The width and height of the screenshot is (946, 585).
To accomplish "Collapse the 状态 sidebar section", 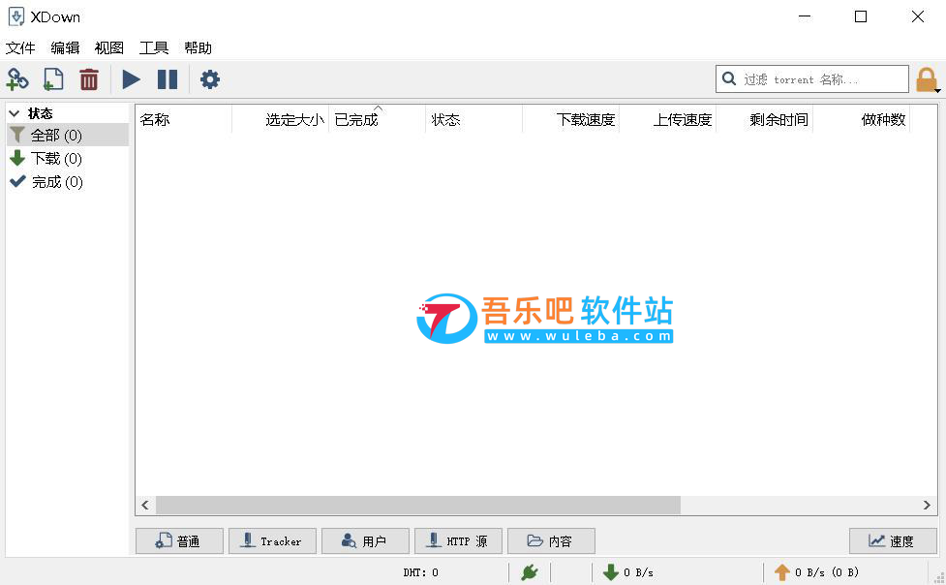I will 15,113.
